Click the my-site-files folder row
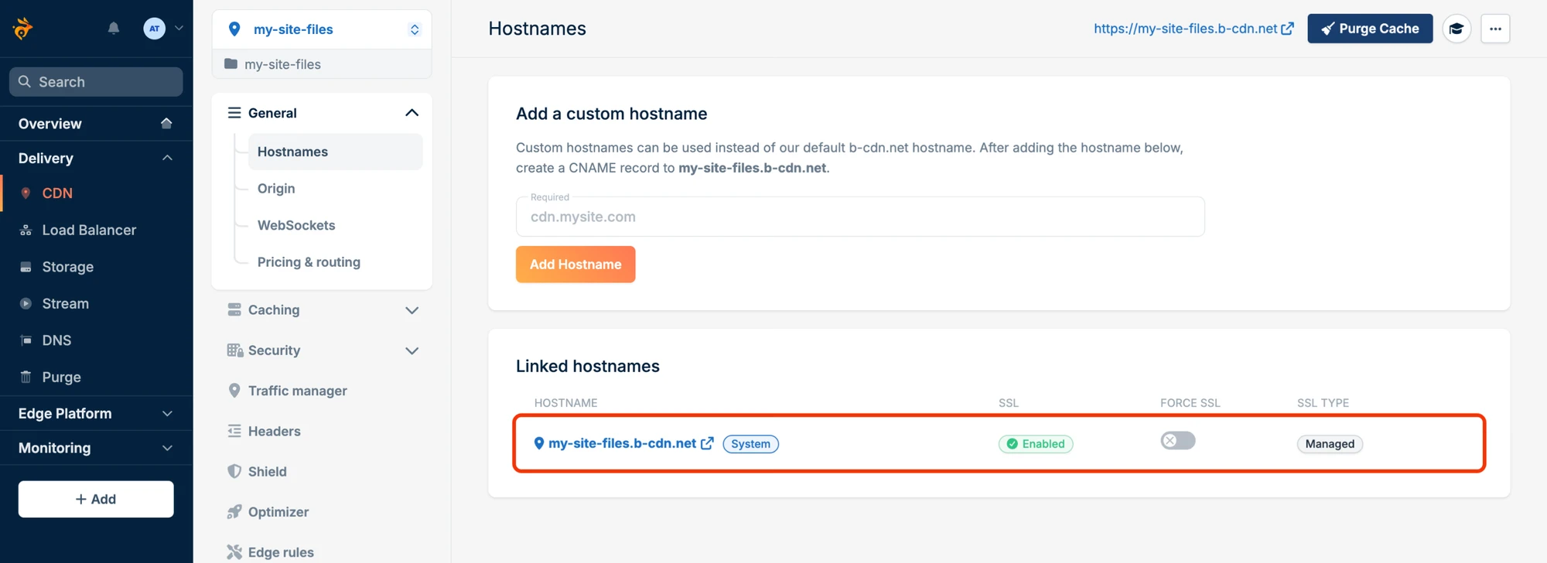This screenshot has height=563, width=1547. pyautogui.click(x=322, y=64)
